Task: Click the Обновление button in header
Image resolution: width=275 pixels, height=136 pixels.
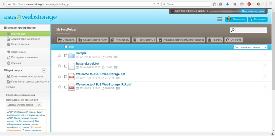Action: (236, 19)
